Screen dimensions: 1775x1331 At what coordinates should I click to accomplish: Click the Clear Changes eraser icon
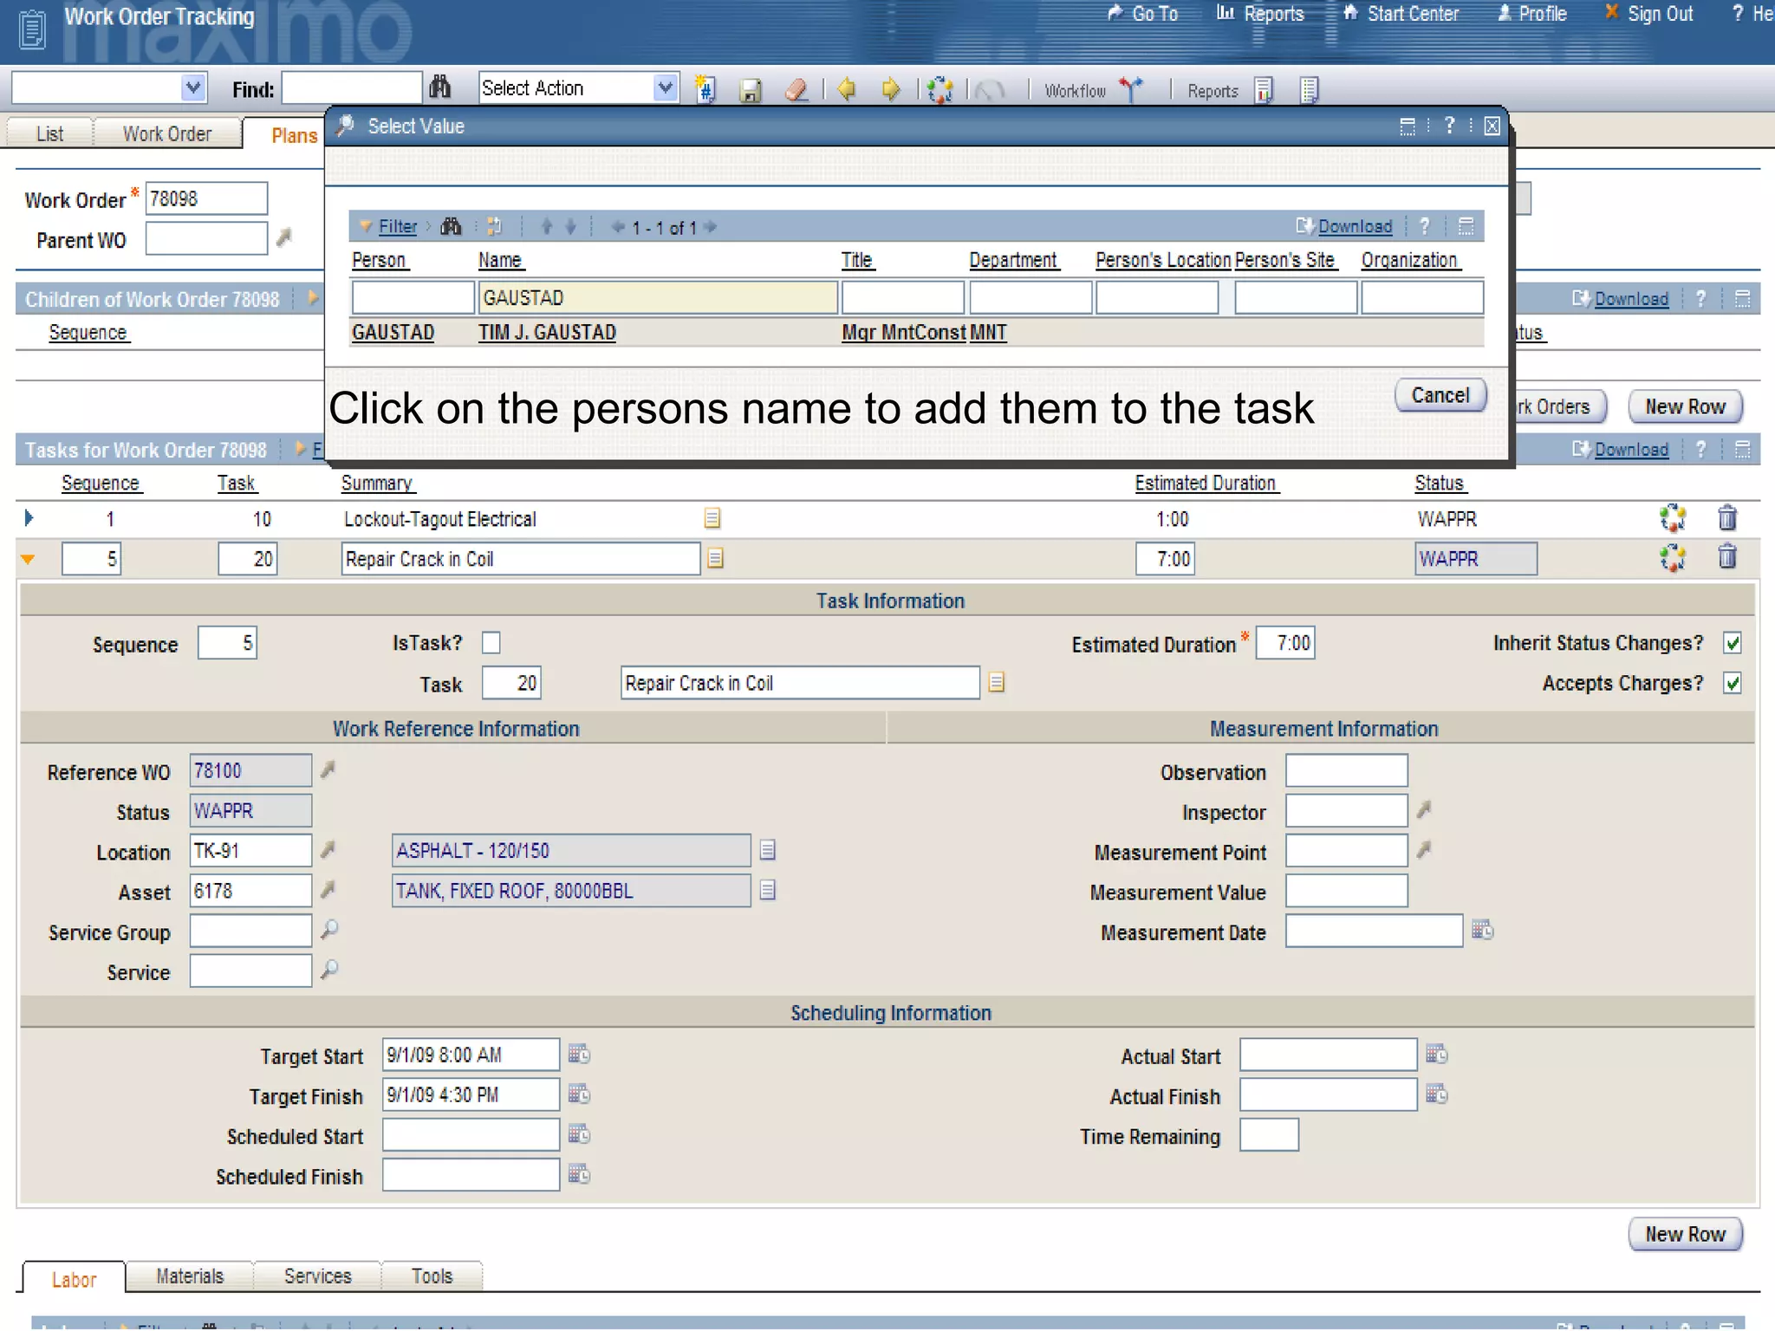(x=796, y=89)
